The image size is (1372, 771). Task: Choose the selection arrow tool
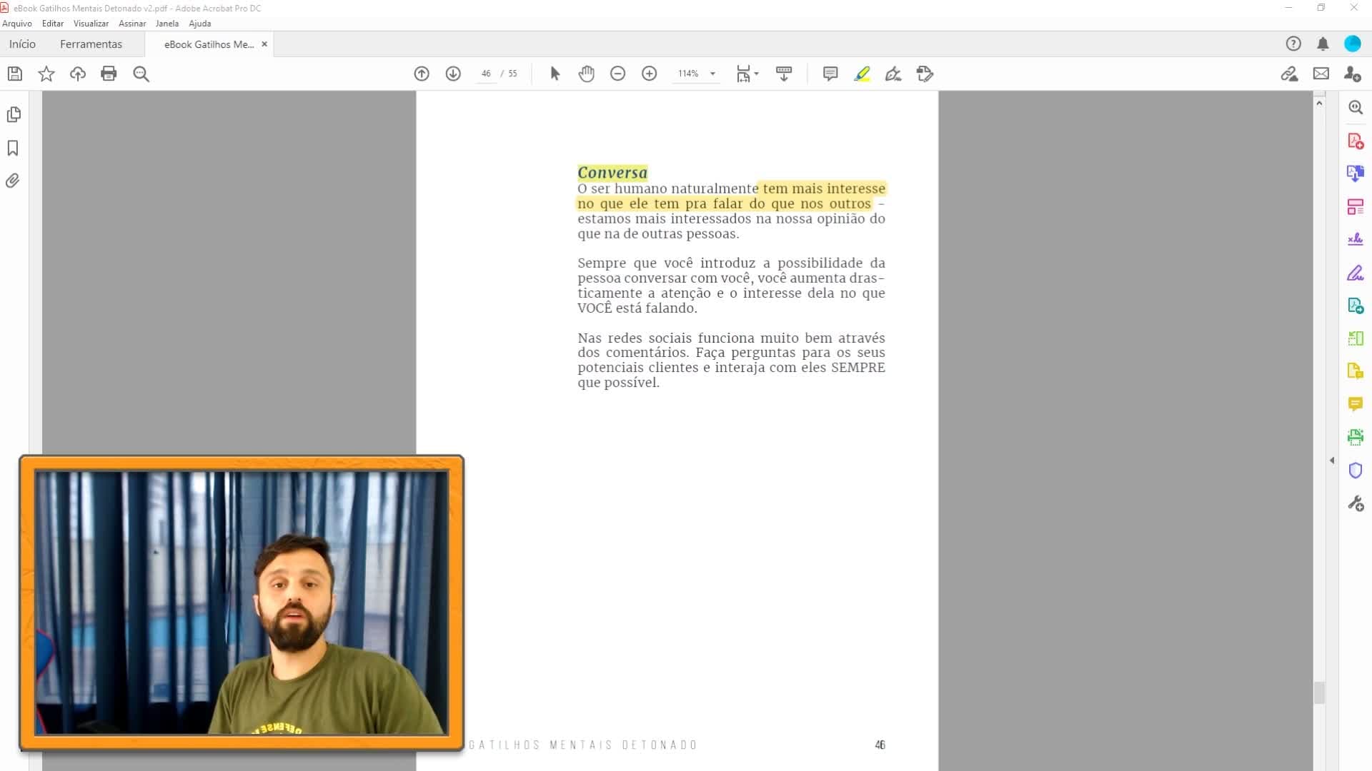[555, 74]
